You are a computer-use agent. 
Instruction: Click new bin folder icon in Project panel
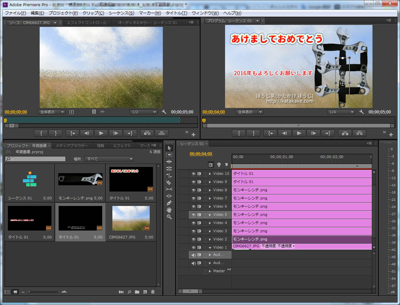coord(137,292)
